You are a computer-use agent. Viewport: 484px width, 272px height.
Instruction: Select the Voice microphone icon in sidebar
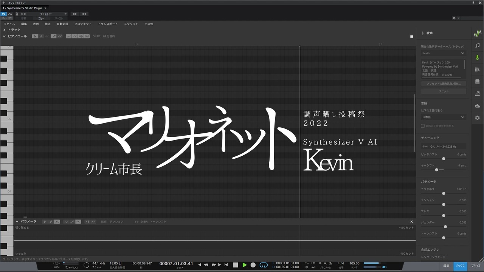click(477, 57)
